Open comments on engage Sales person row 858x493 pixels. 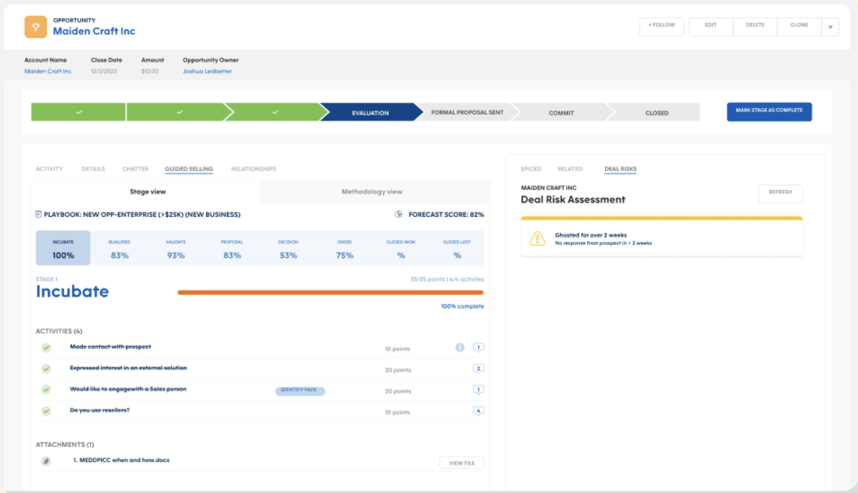[478, 390]
